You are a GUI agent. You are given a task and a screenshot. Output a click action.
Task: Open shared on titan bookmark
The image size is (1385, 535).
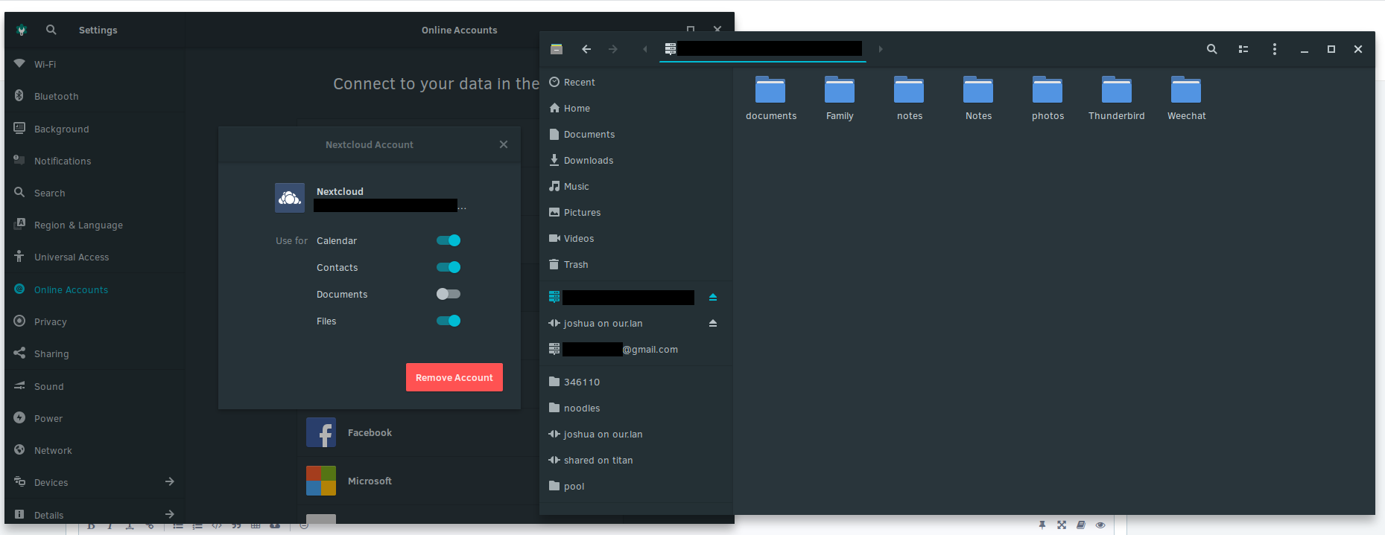(x=636, y=460)
